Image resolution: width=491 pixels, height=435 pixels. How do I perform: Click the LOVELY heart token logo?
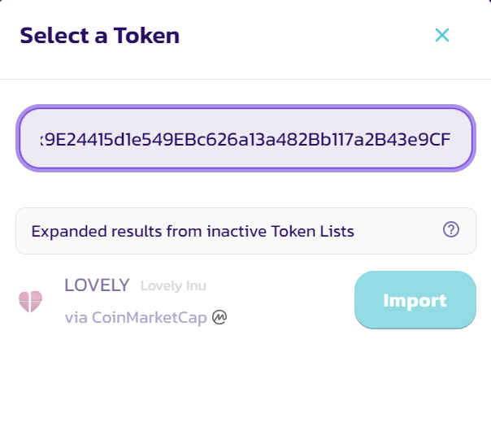click(30, 301)
